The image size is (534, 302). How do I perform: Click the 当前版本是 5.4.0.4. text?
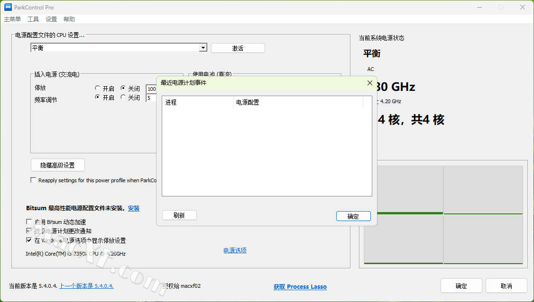tap(33, 286)
